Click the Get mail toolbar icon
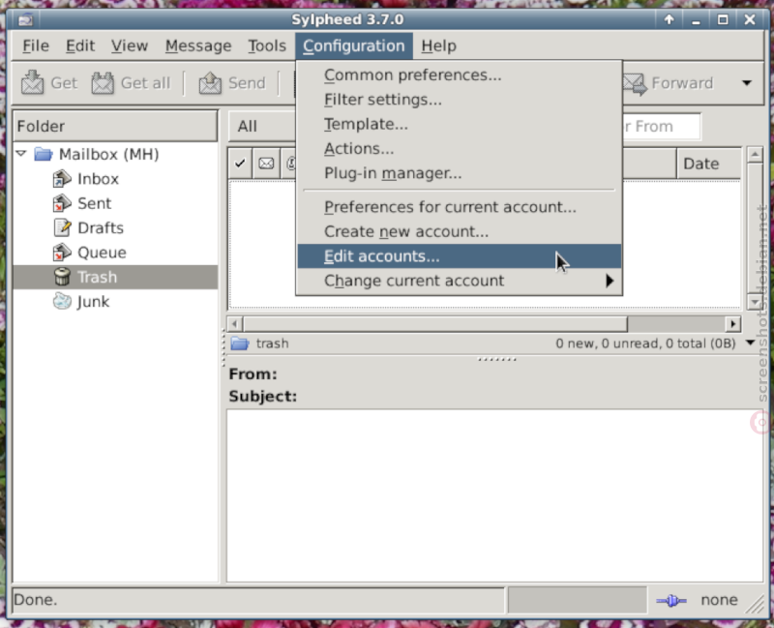This screenshot has width=774, height=628. pyautogui.click(x=33, y=83)
